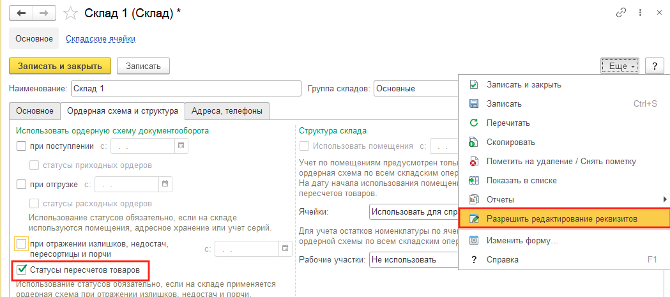The image size is (670, 297).
Task: Choose Записать и закрыть in Еще menu
Action: 564,84
